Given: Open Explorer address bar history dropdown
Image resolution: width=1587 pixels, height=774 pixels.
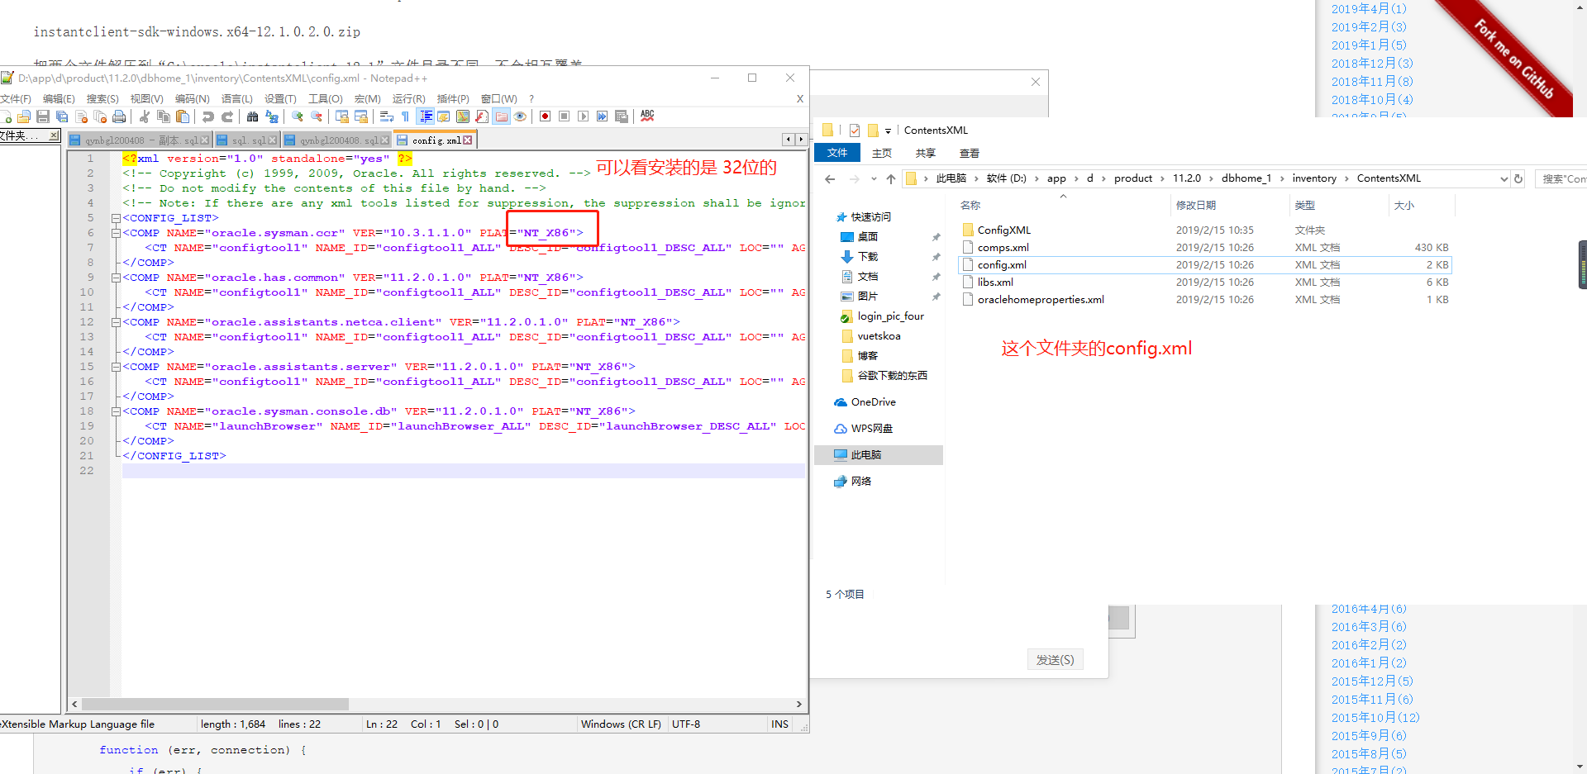Looking at the screenshot, I should click(x=1504, y=178).
